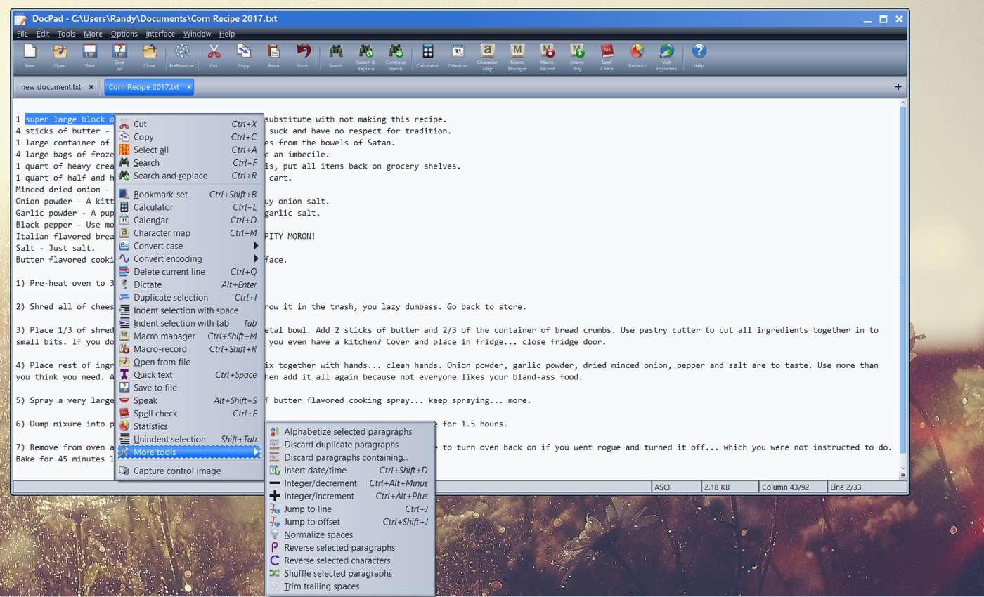Click the New document toolbar icon
984x597 pixels.
pyautogui.click(x=30, y=55)
